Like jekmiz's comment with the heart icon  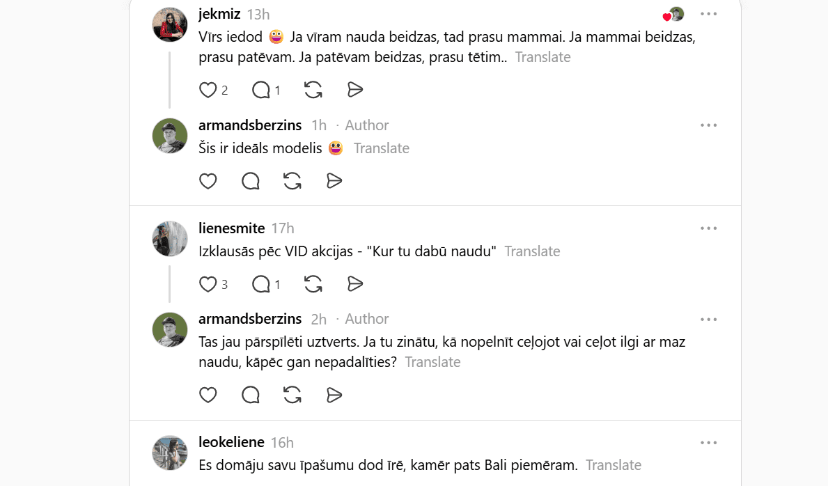pyautogui.click(x=208, y=90)
